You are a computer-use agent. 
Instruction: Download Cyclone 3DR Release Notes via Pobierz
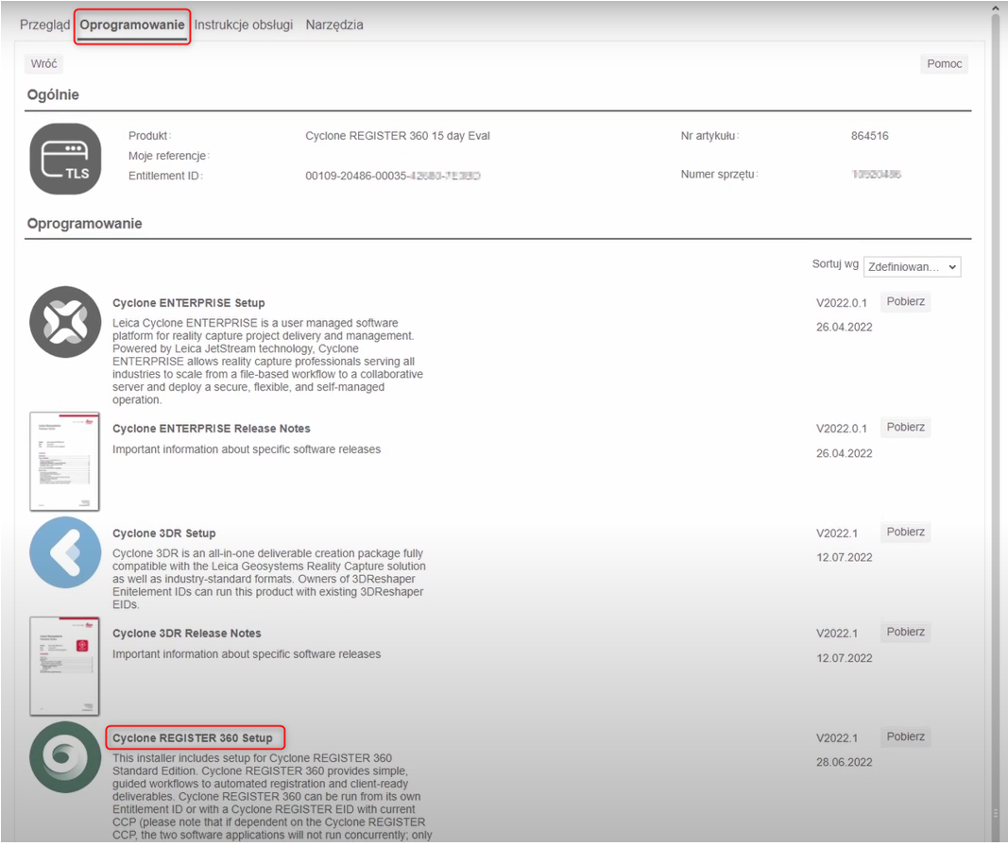905,633
